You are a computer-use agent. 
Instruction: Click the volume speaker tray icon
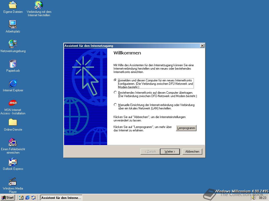[254, 198]
